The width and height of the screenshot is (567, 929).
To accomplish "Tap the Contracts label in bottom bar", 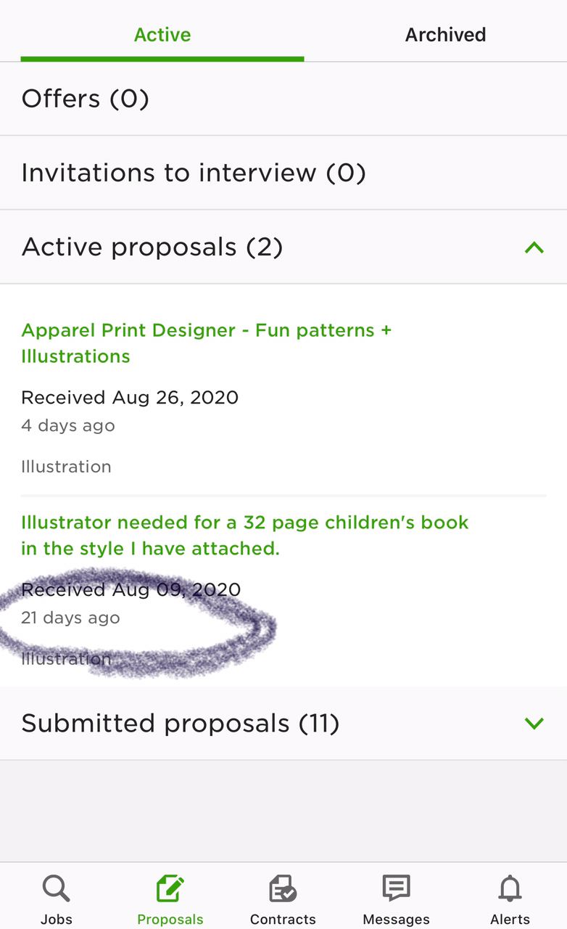I will [283, 919].
